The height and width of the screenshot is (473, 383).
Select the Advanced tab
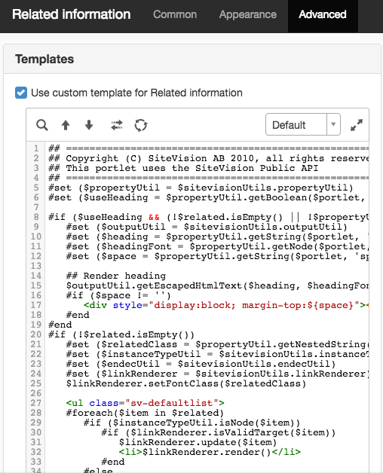323,14
